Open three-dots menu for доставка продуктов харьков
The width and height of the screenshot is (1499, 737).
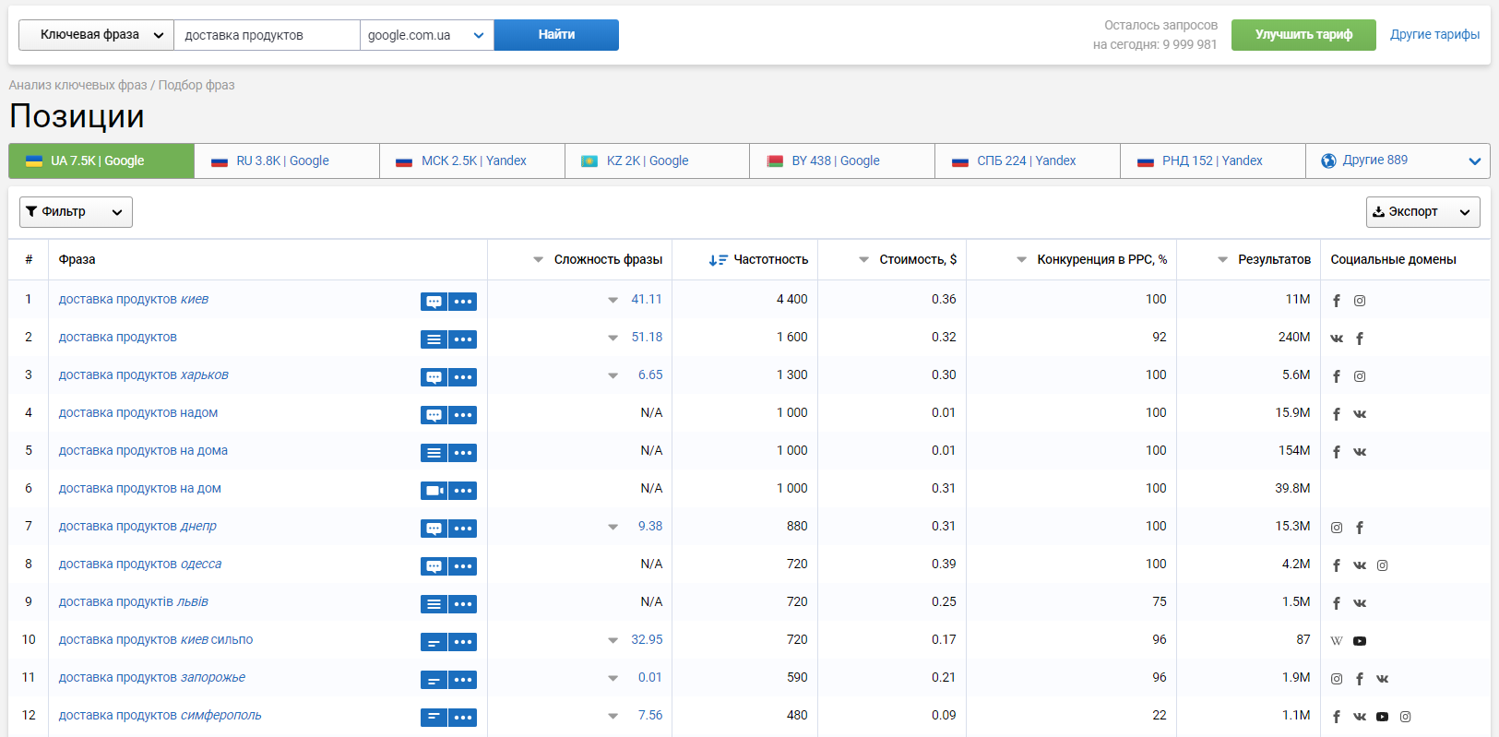(x=463, y=377)
